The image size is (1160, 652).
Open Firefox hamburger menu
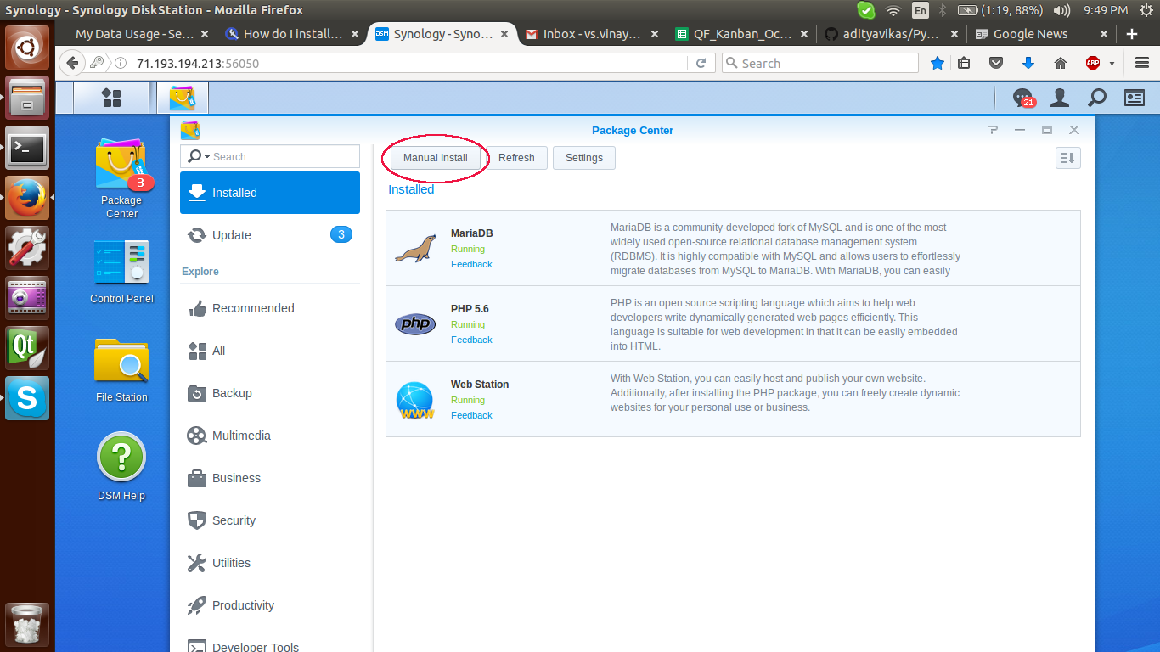1141,63
